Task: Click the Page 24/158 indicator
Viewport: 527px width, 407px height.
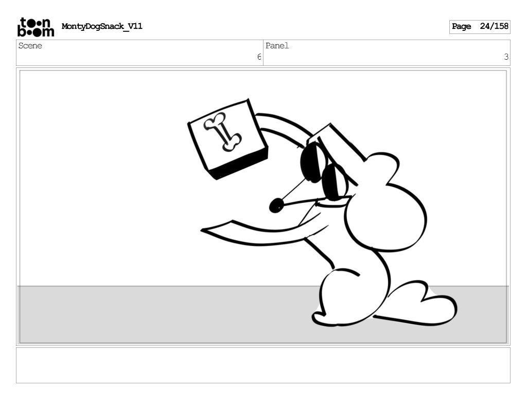Action: pos(480,26)
